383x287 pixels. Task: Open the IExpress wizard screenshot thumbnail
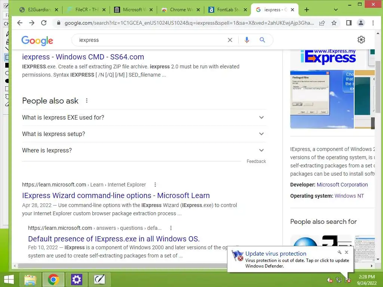tap(322, 99)
